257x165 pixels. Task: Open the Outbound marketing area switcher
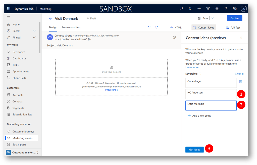[x=22, y=152]
